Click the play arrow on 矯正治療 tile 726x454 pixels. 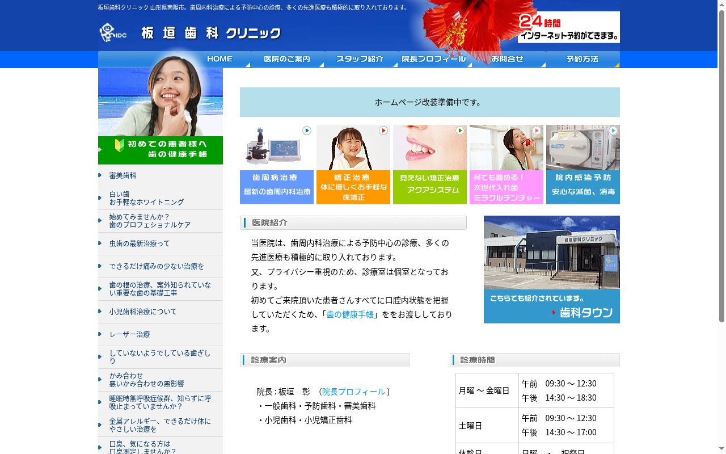pos(383,131)
